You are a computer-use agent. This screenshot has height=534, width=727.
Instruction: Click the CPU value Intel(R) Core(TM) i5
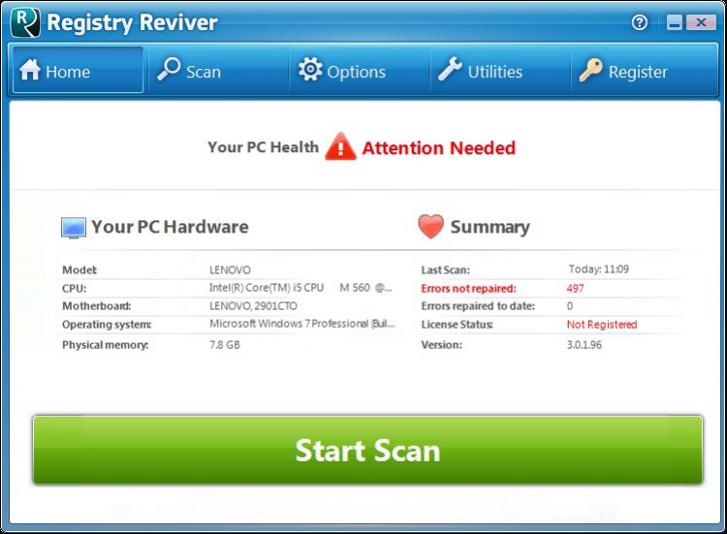pos(300,288)
